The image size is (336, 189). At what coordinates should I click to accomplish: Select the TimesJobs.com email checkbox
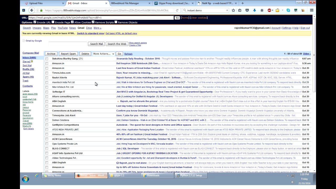[x=47, y=73]
